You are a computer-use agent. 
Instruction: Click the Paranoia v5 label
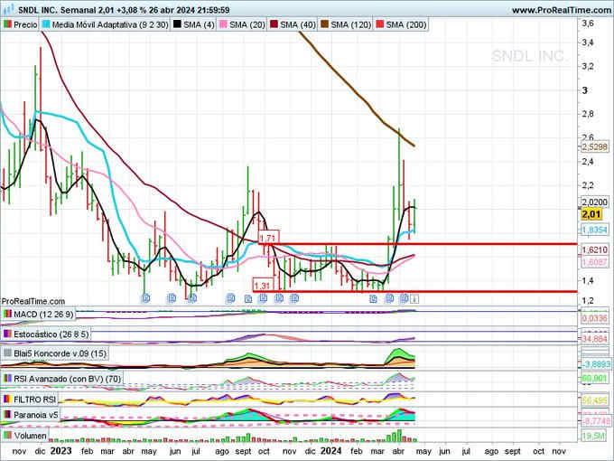(36, 415)
